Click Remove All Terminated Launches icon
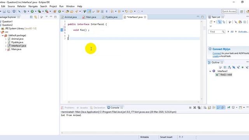The image size is (249, 140). tap(199, 108)
